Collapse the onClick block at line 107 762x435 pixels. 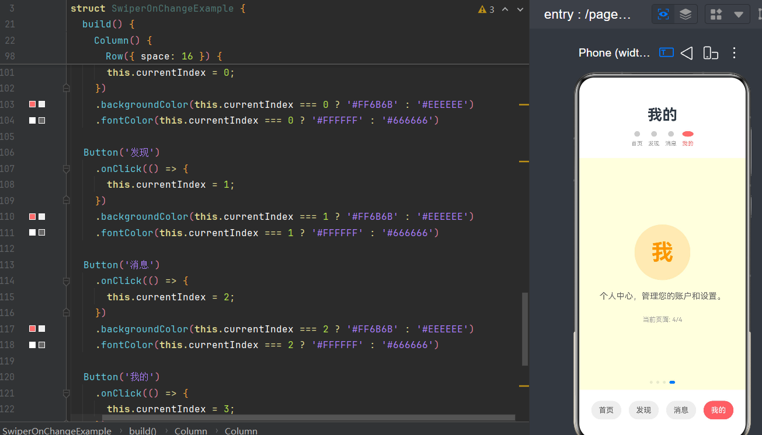click(x=66, y=169)
